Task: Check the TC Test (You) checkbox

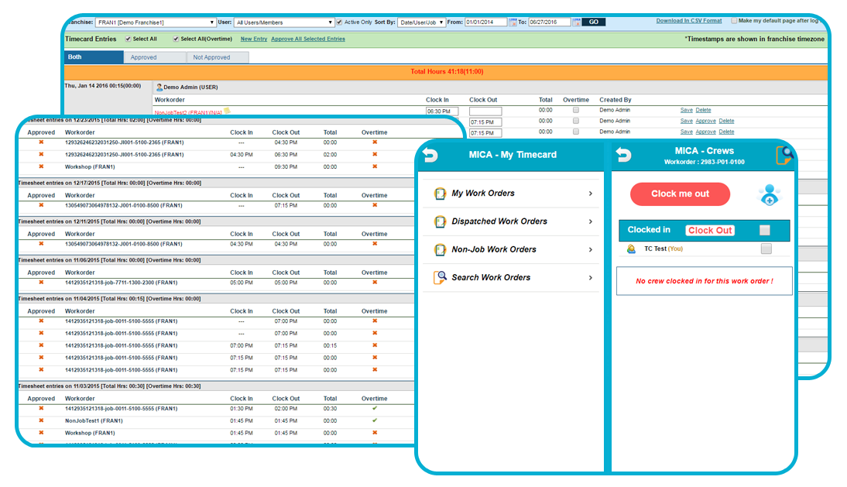Action: tap(766, 249)
